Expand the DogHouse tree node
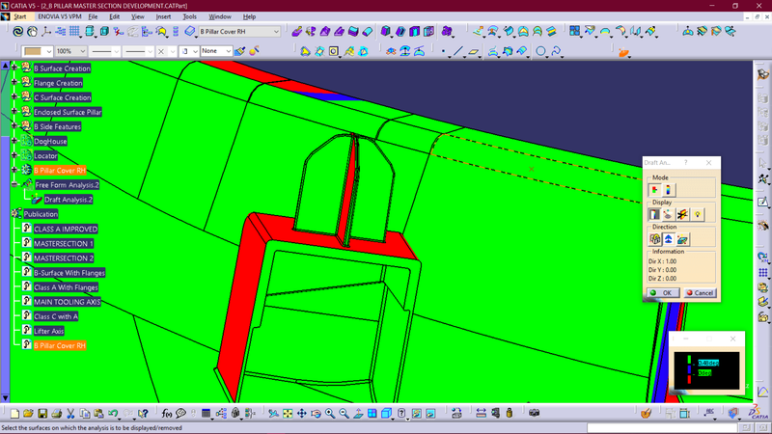Image resolution: width=772 pixels, height=434 pixels. click(14, 141)
